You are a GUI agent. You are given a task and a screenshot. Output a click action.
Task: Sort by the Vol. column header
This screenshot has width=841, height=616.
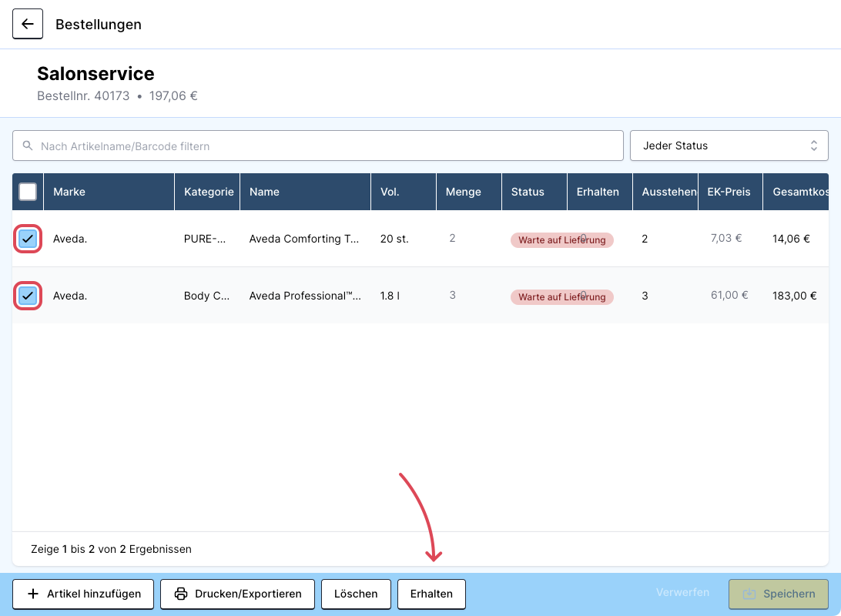(x=404, y=192)
